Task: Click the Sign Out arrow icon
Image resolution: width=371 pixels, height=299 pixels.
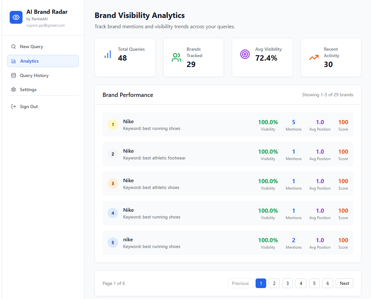Action: pos(14,107)
